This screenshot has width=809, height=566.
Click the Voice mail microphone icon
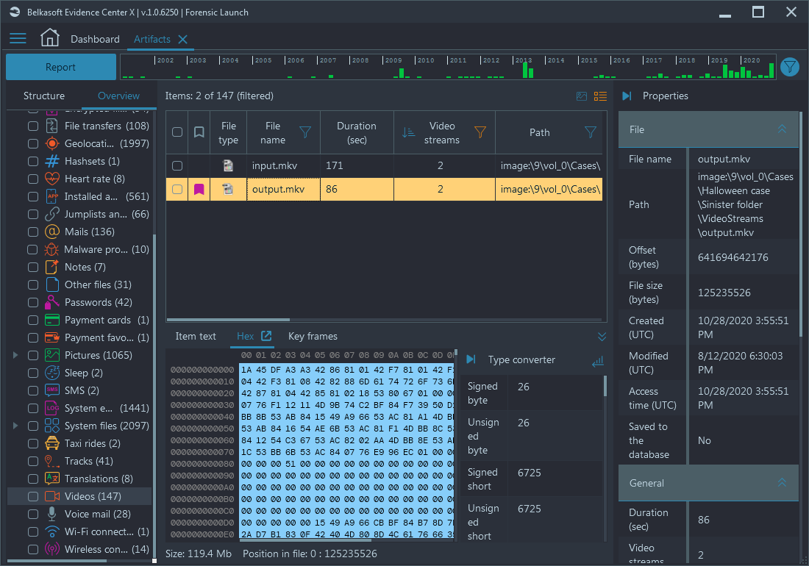pos(52,514)
